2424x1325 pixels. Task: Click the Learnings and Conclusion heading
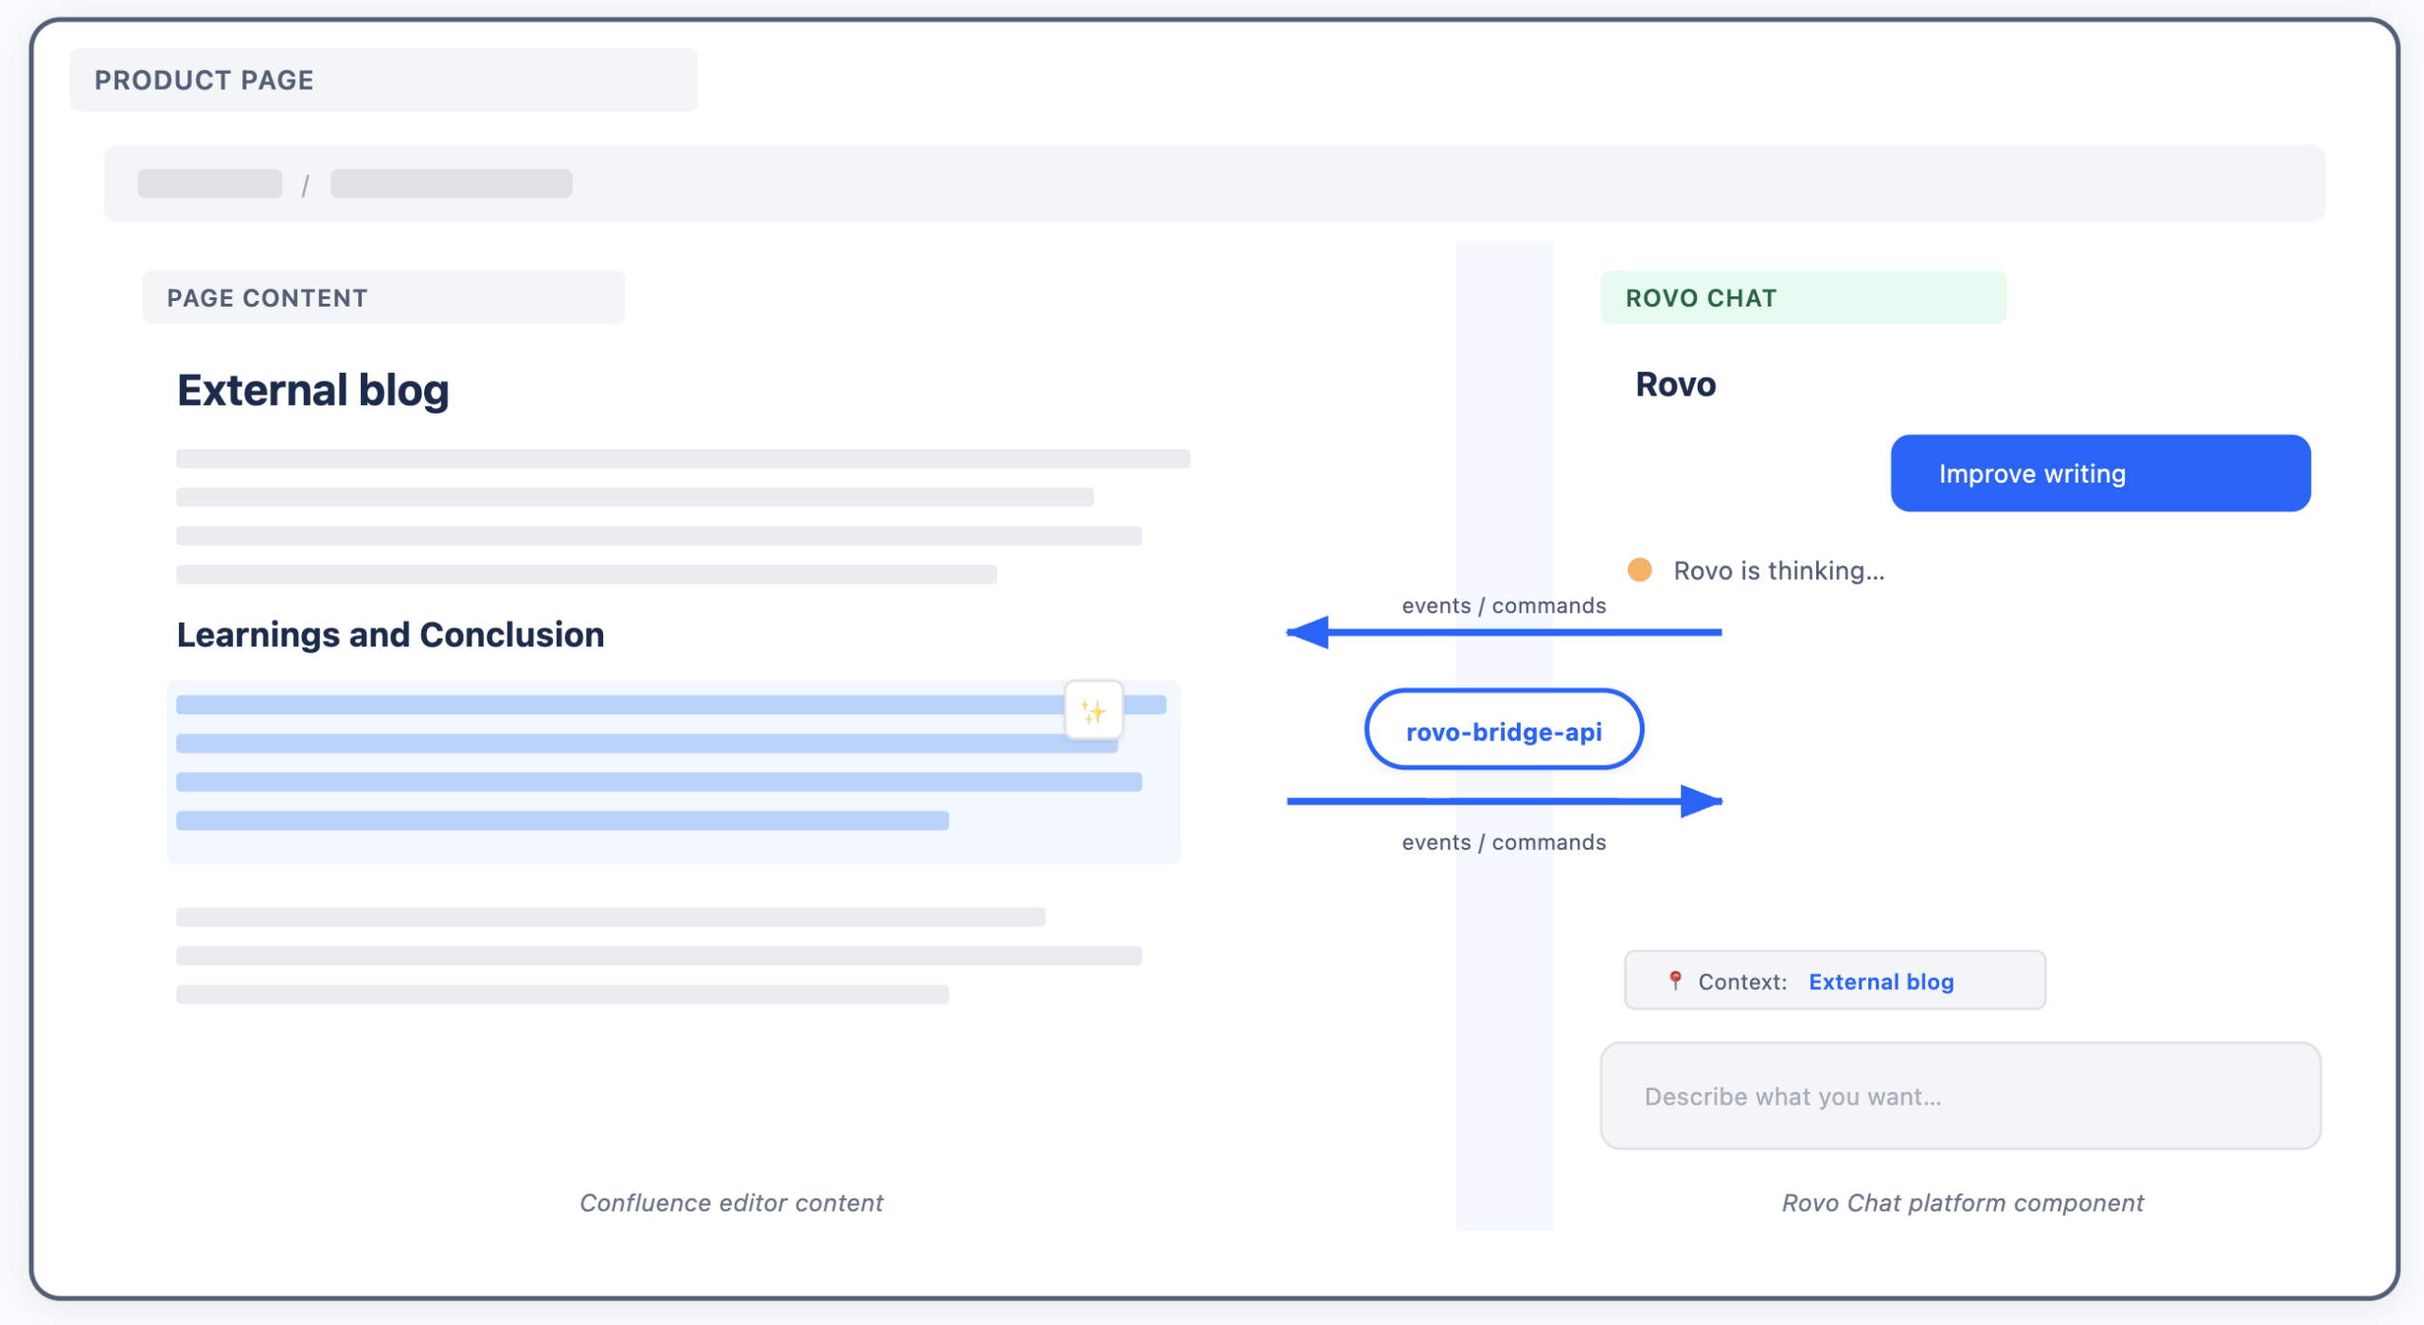tap(390, 634)
